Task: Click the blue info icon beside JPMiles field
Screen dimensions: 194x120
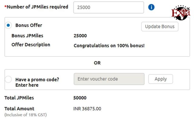Action: pyautogui.click(x=151, y=7)
